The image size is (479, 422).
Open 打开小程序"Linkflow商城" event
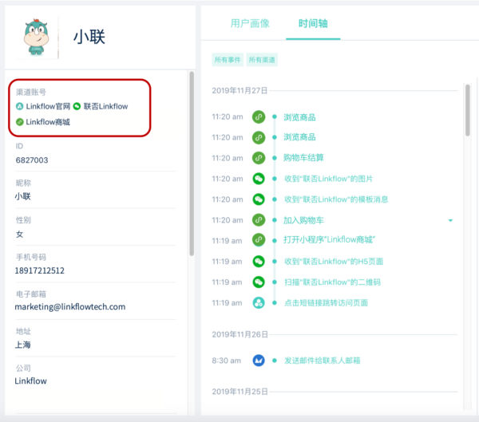[x=329, y=239]
